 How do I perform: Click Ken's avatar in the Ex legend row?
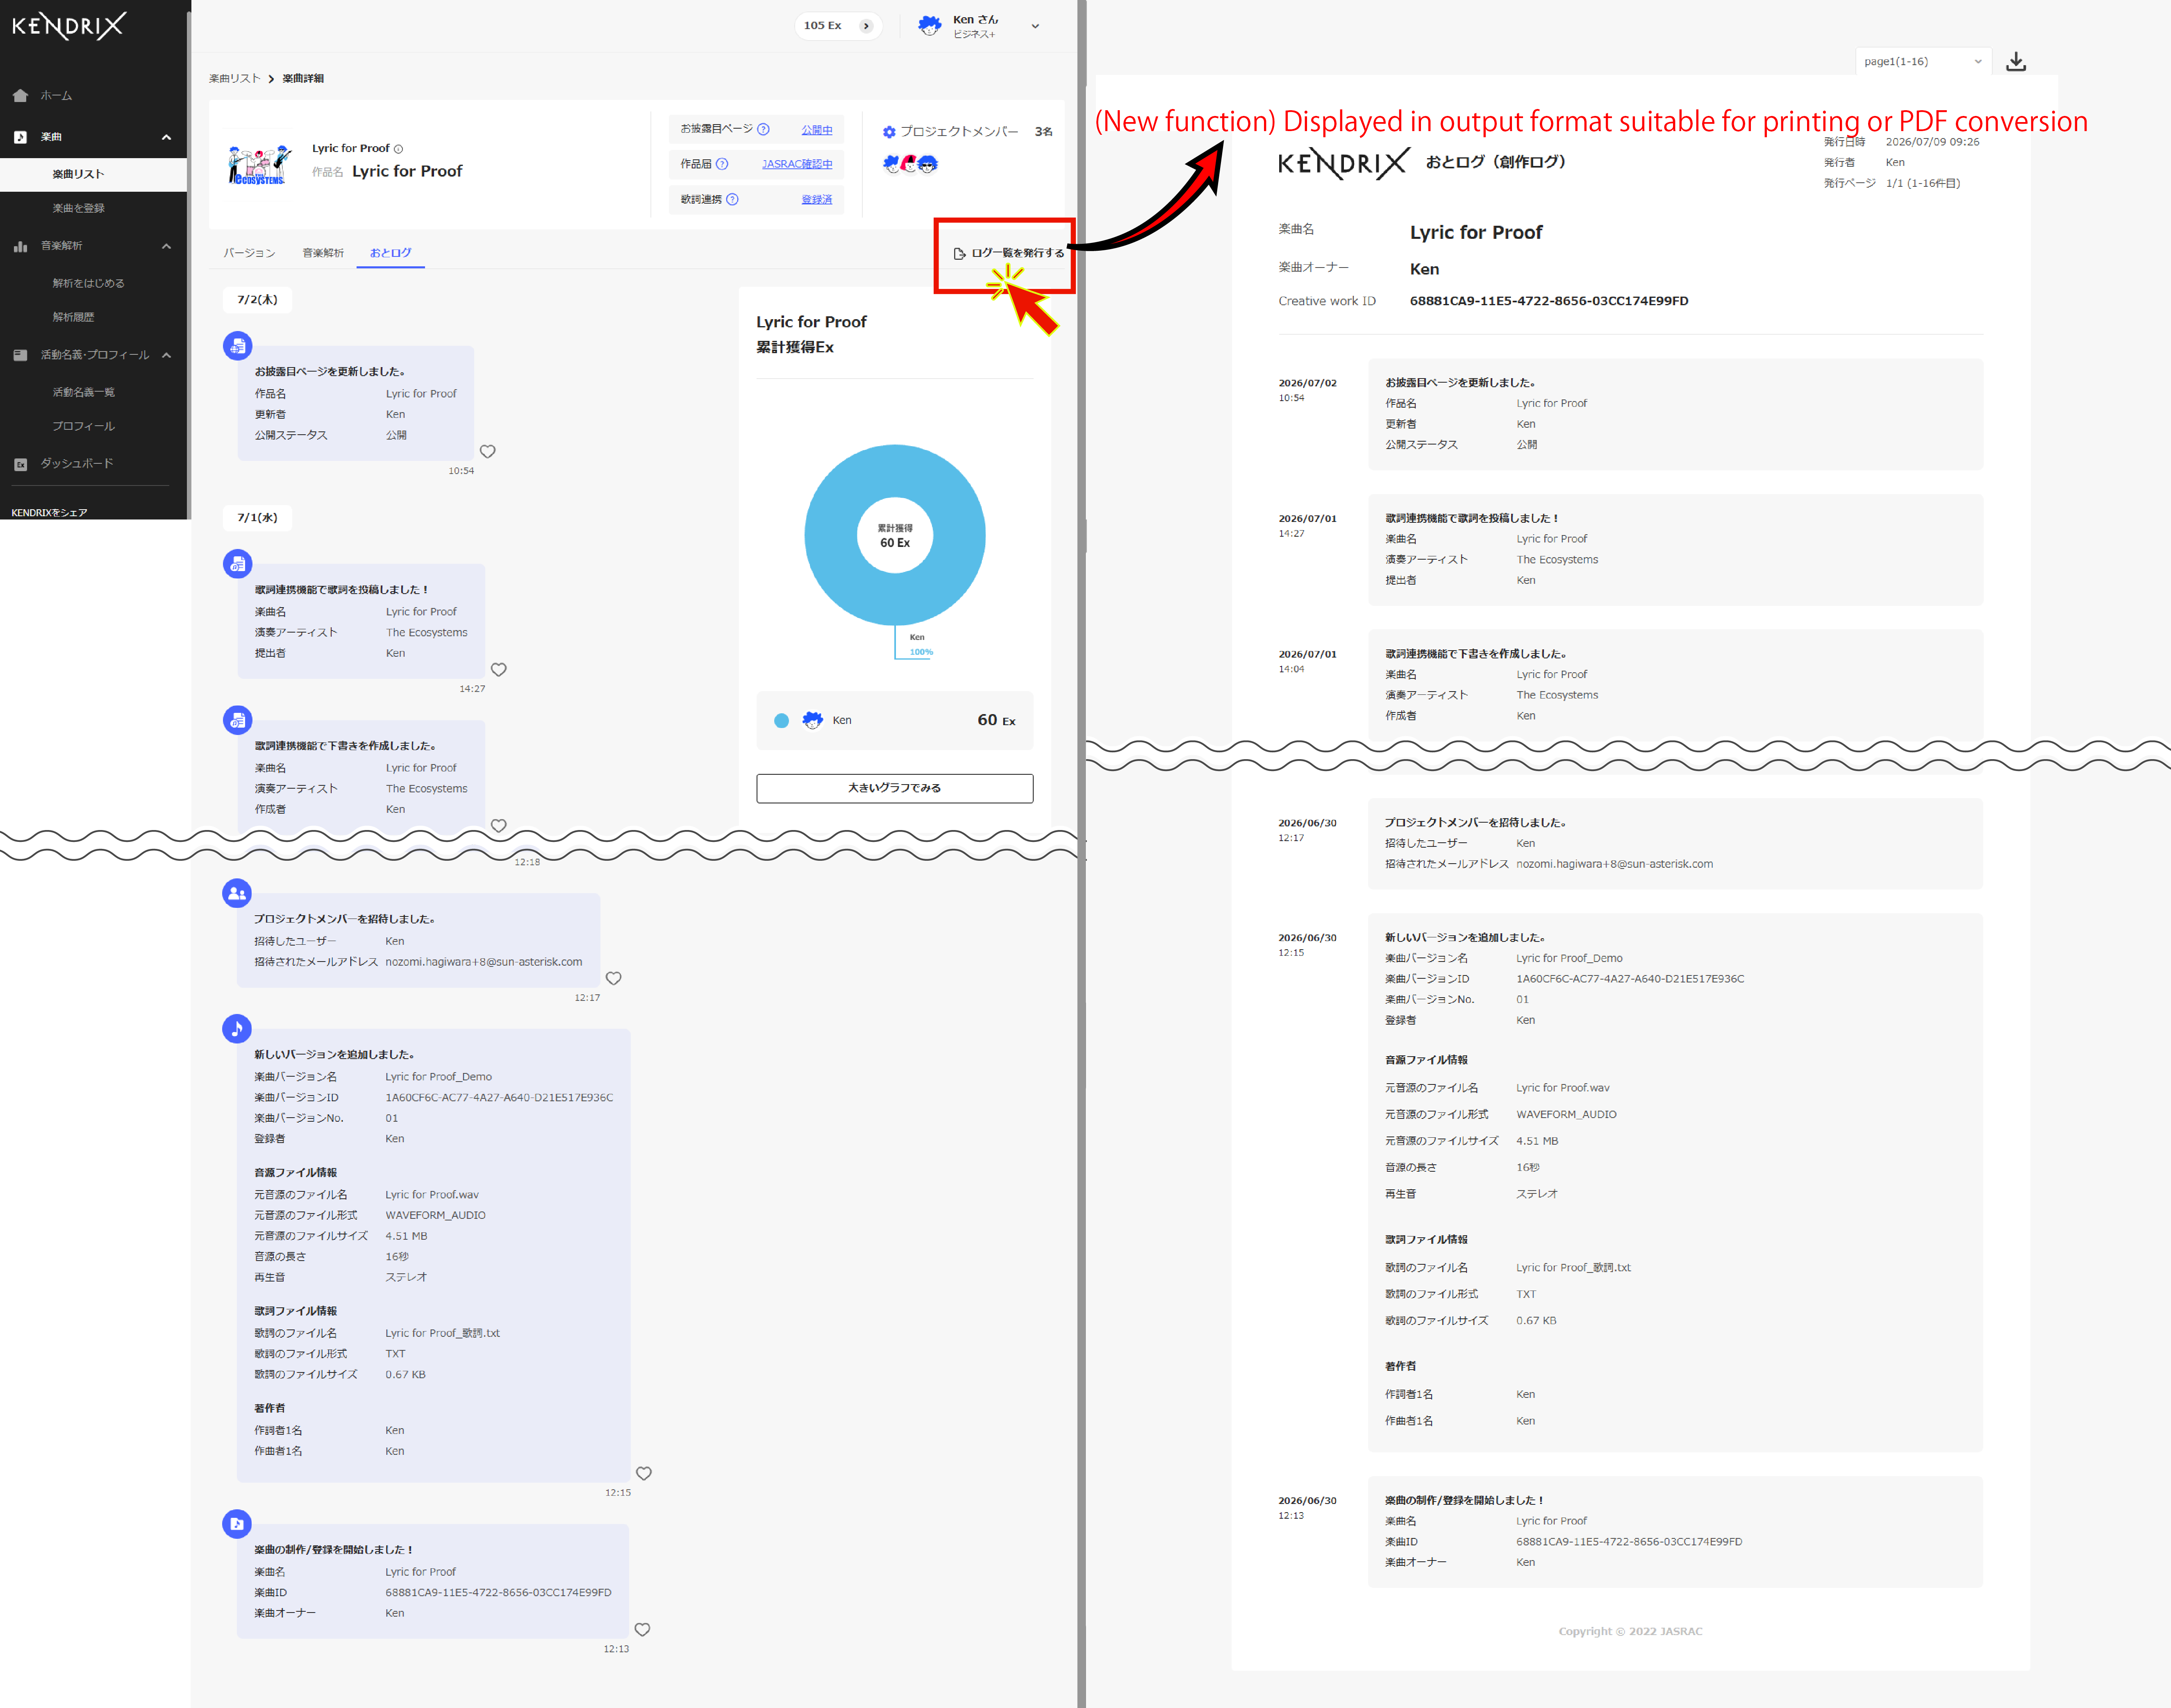812,720
